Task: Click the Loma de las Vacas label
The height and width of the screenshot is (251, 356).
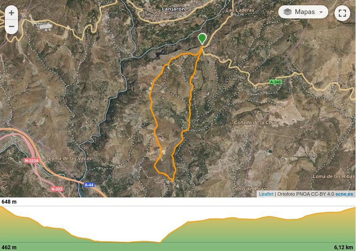Action: 70,158
